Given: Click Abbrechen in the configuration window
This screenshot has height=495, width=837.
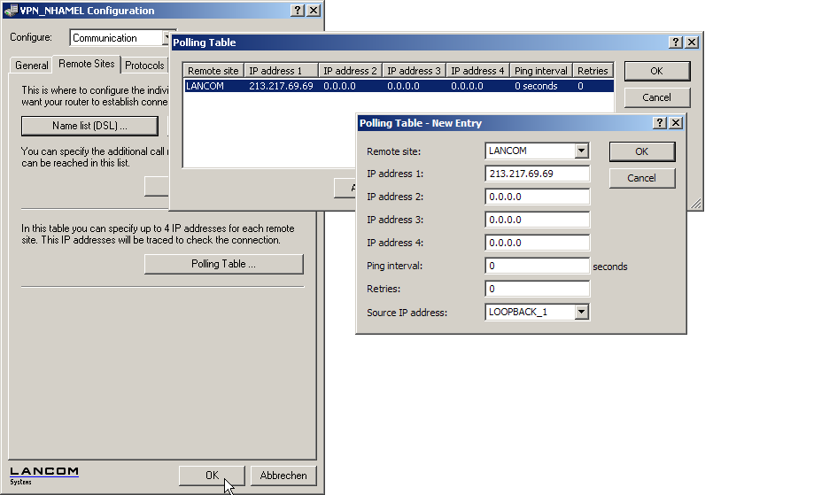Looking at the screenshot, I should 283,476.
